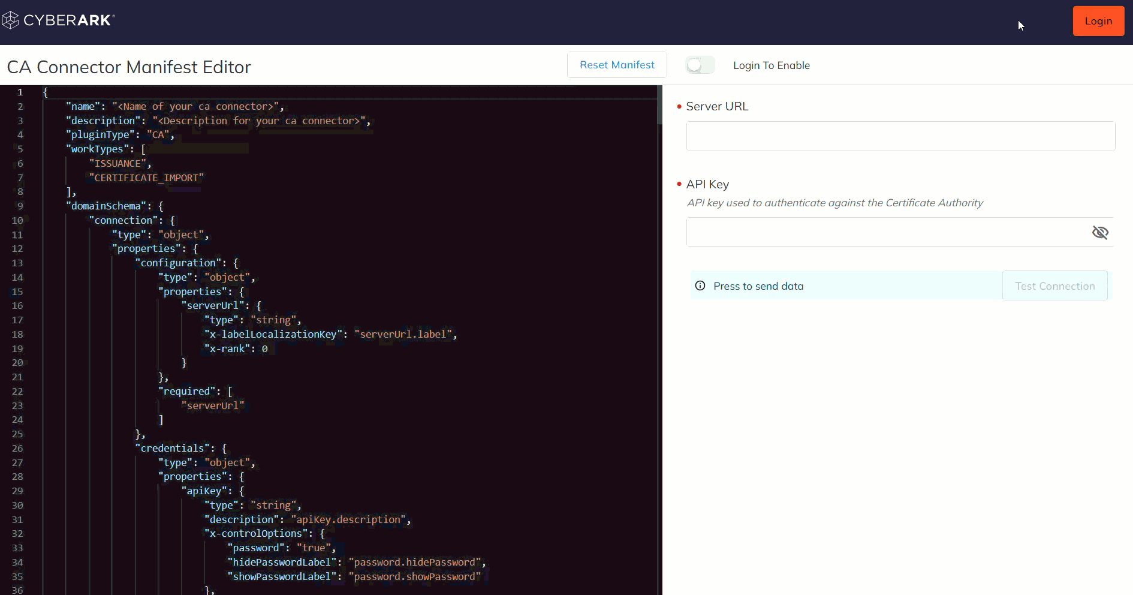Click the "Server URL" field label
The width and height of the screenshot is (1133, 595).
[x=717, y=106]
